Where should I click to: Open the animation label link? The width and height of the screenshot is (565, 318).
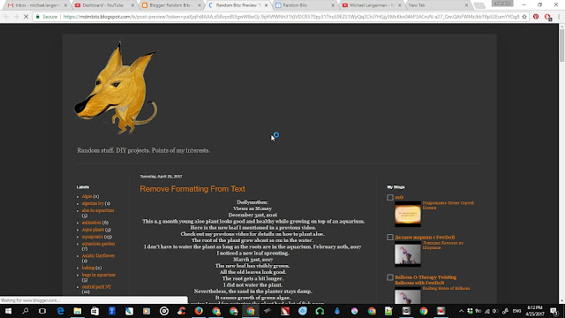[x=92, y=223]
